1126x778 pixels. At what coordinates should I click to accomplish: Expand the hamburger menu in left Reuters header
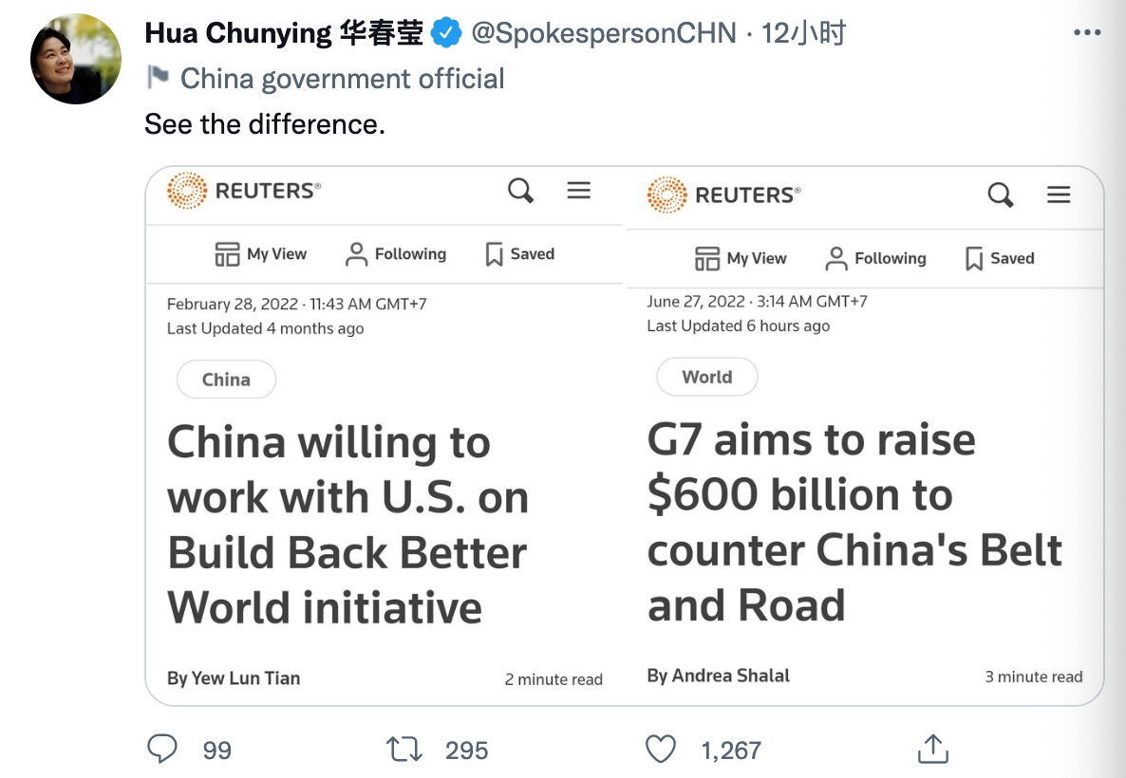[579, 190]
